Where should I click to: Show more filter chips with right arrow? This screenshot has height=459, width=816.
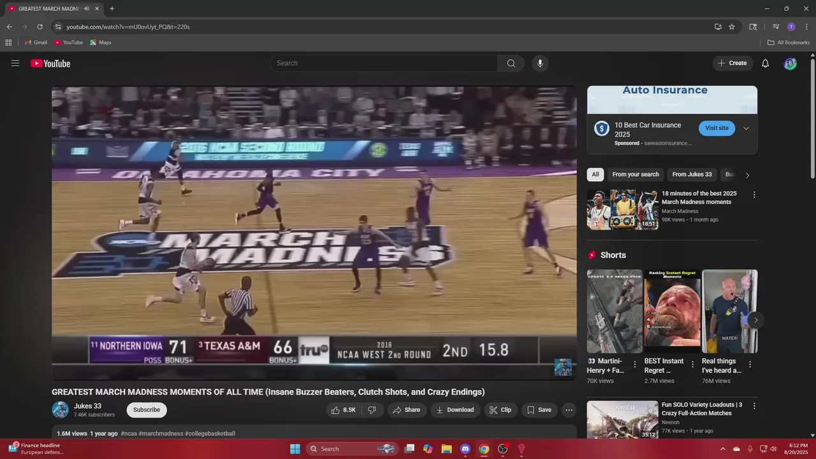(747, 175)
